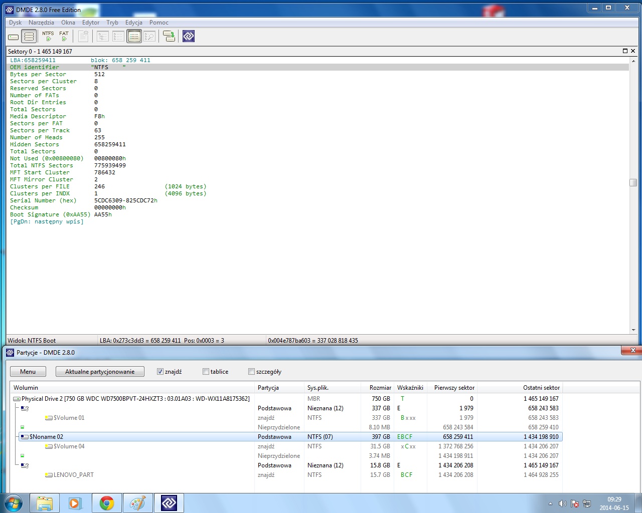Click the DMDE logo toolbar icon
Image resolution: width=642 pixels, height=513 pixels.
[189, 36]
